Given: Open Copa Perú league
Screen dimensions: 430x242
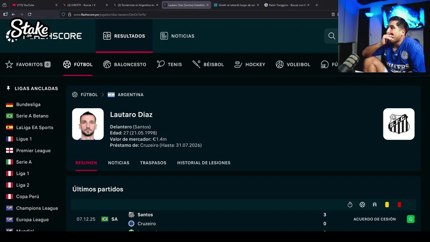Looking at the screenshot, I should pyautogui.click(x=28, y=197).
